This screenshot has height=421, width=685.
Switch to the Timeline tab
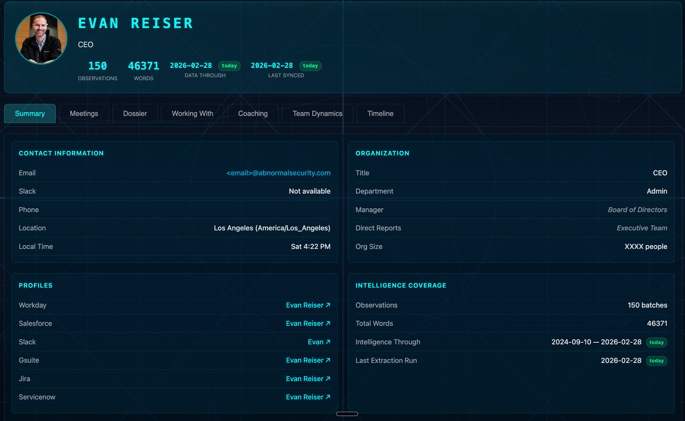pyautogui.click(x=380, y=114)
